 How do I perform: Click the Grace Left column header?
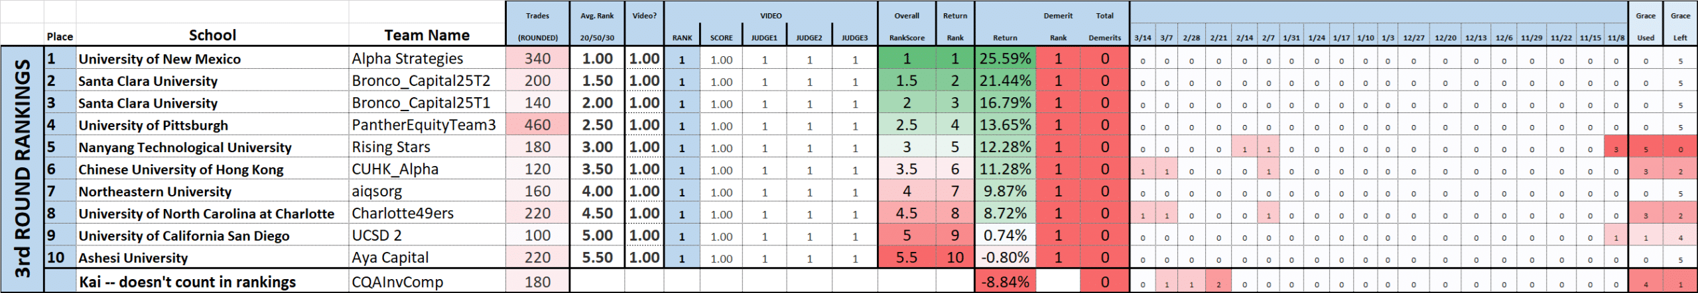click(x=1680, y=26)
